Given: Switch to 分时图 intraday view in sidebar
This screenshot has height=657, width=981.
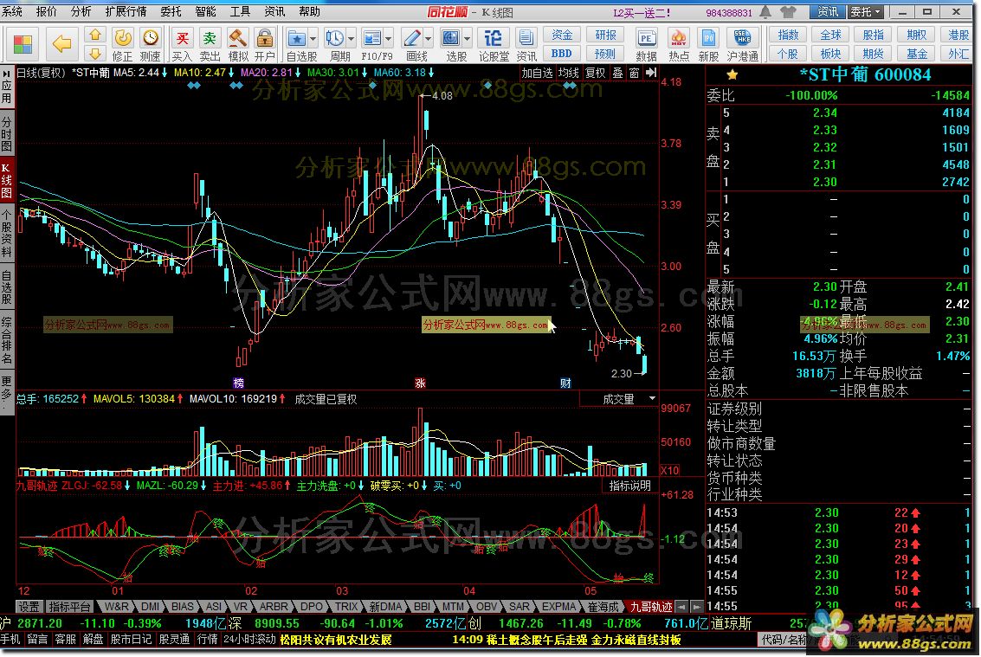Looking at the screenshot, I should 7,134.
